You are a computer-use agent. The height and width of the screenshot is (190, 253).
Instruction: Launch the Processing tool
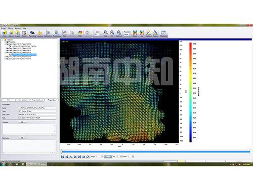57,33
